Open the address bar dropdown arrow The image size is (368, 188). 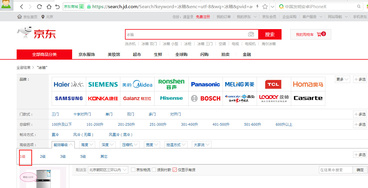point(272,6)
